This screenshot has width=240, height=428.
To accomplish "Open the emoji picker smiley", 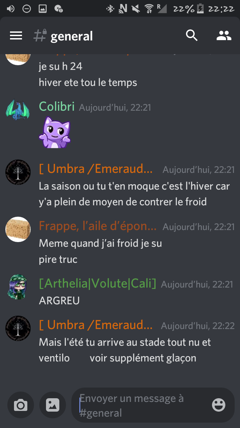I will coord(219,405).
